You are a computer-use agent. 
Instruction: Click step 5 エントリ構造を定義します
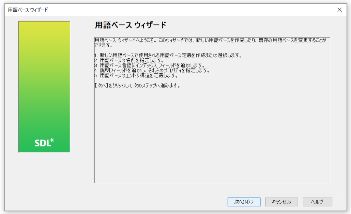click(x=136, y=75)
